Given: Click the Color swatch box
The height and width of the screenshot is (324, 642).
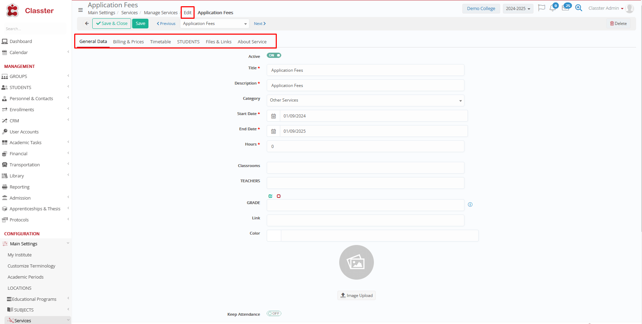Looking at the screenshot, I should coord(274,236).
